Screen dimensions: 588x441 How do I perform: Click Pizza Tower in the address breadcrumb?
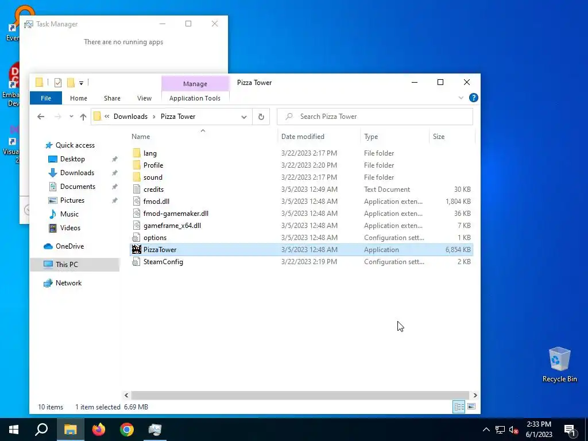178,117
